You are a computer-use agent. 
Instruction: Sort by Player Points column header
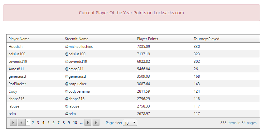(x=147, y=39)
